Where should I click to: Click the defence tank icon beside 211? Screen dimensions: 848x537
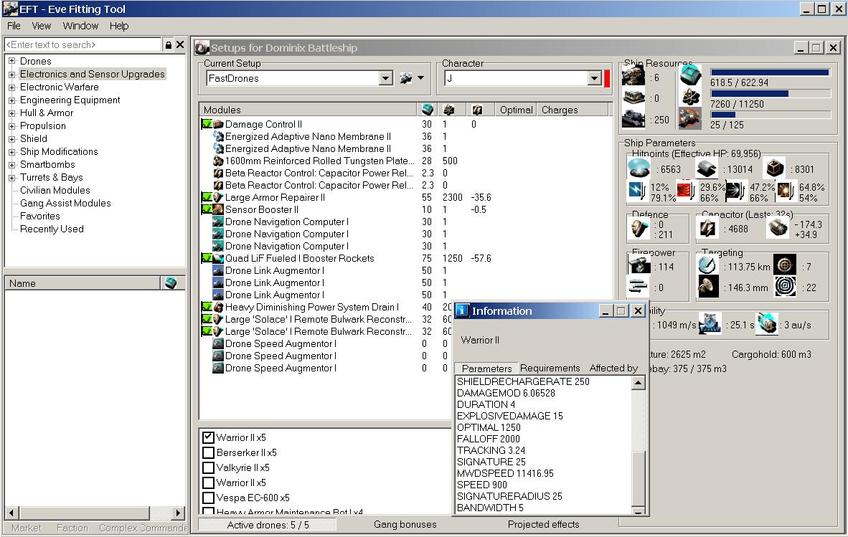[x=639, y=229]
